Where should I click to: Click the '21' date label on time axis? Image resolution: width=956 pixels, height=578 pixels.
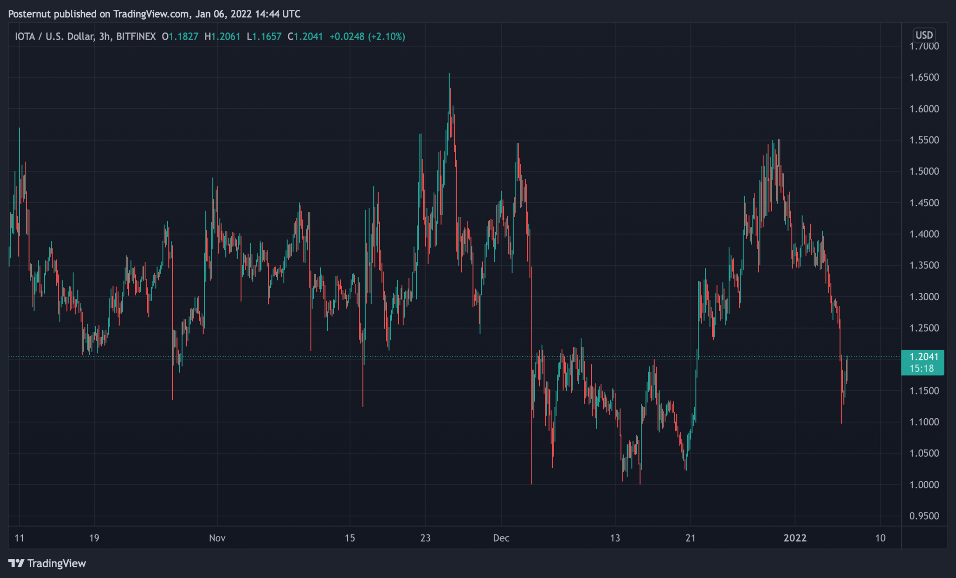coord(690,538)
